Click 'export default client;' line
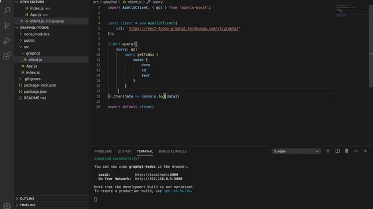Image resolution: width=373 pixels, height=209 pixels. [x=131, y=107]
